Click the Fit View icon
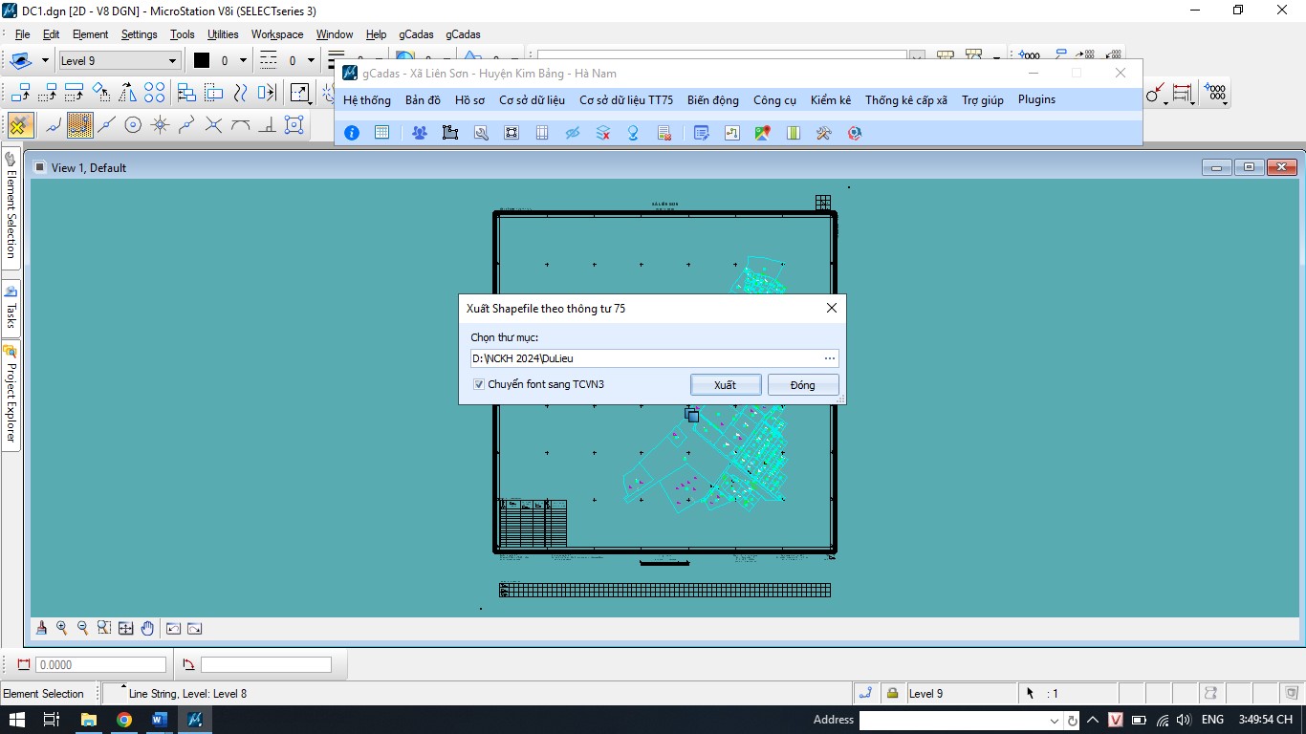The height and width of the screenshot is (734, 1306). click(126, 628)
